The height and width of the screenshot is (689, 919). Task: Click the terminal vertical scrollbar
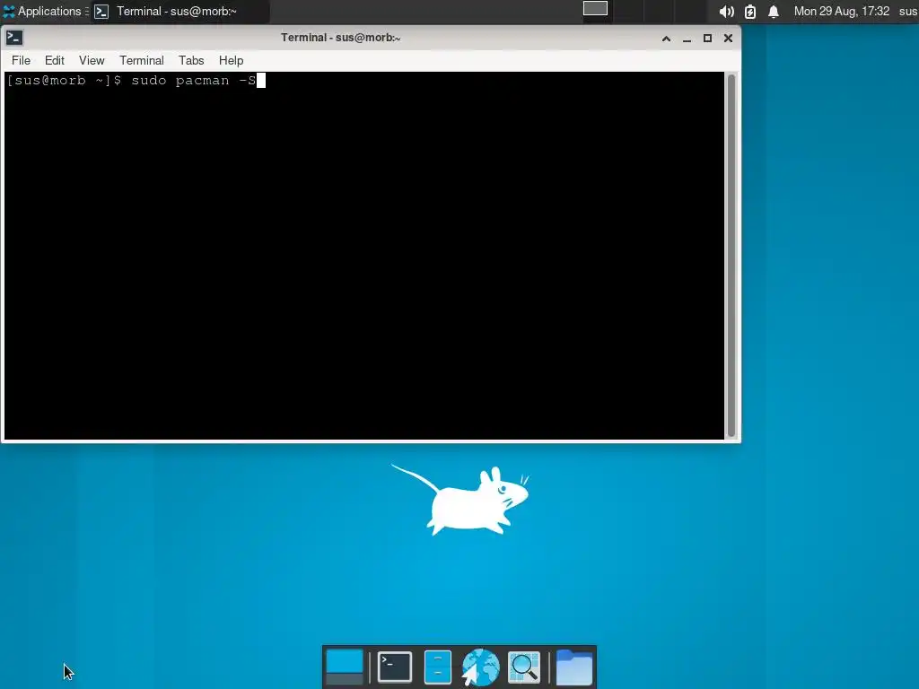(731, 256)
